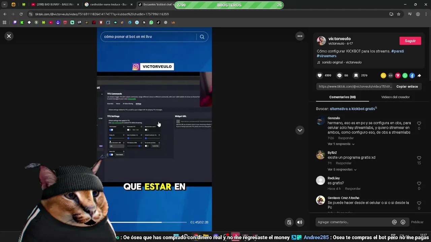Share video to WhatsApp
The image size is (431, 242).
[x=405, y=76]
